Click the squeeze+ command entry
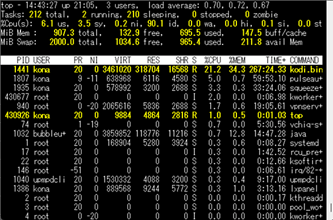This screenshot has height=220, width=333. 306,88
